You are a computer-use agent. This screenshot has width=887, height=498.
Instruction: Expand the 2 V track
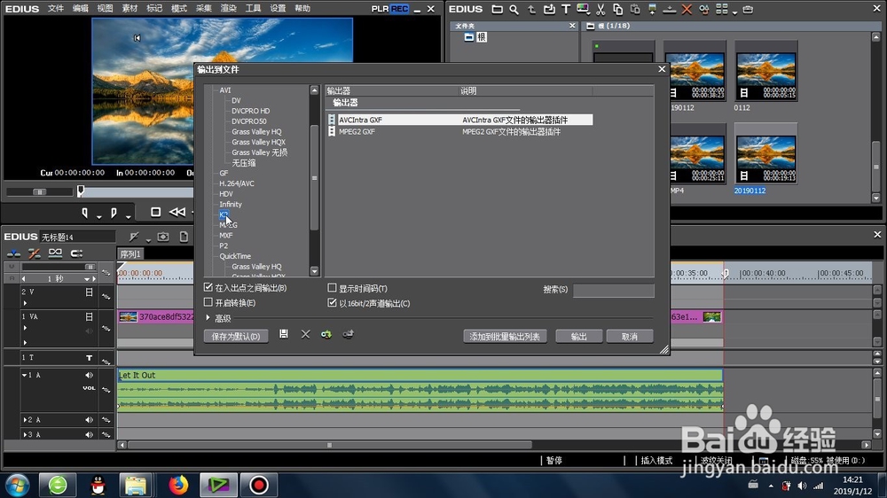(25, 303)
